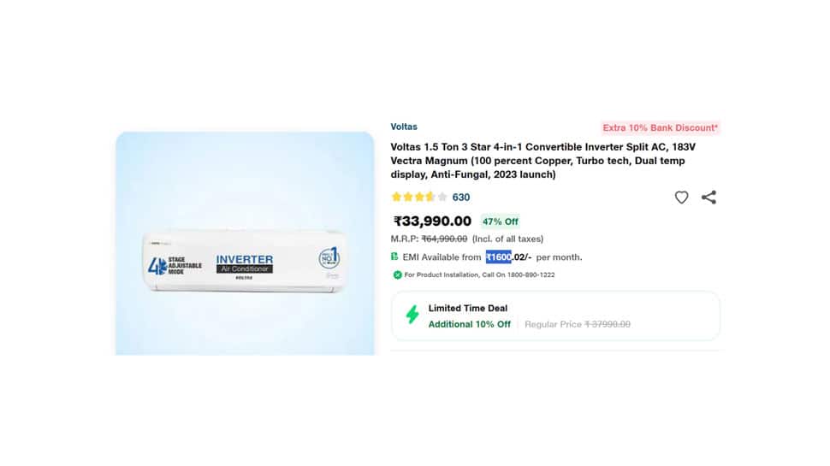Click the highlighted ₹1600 EMI amount
Viewport: 830px width, 466px height.
(x=499, y=257)
